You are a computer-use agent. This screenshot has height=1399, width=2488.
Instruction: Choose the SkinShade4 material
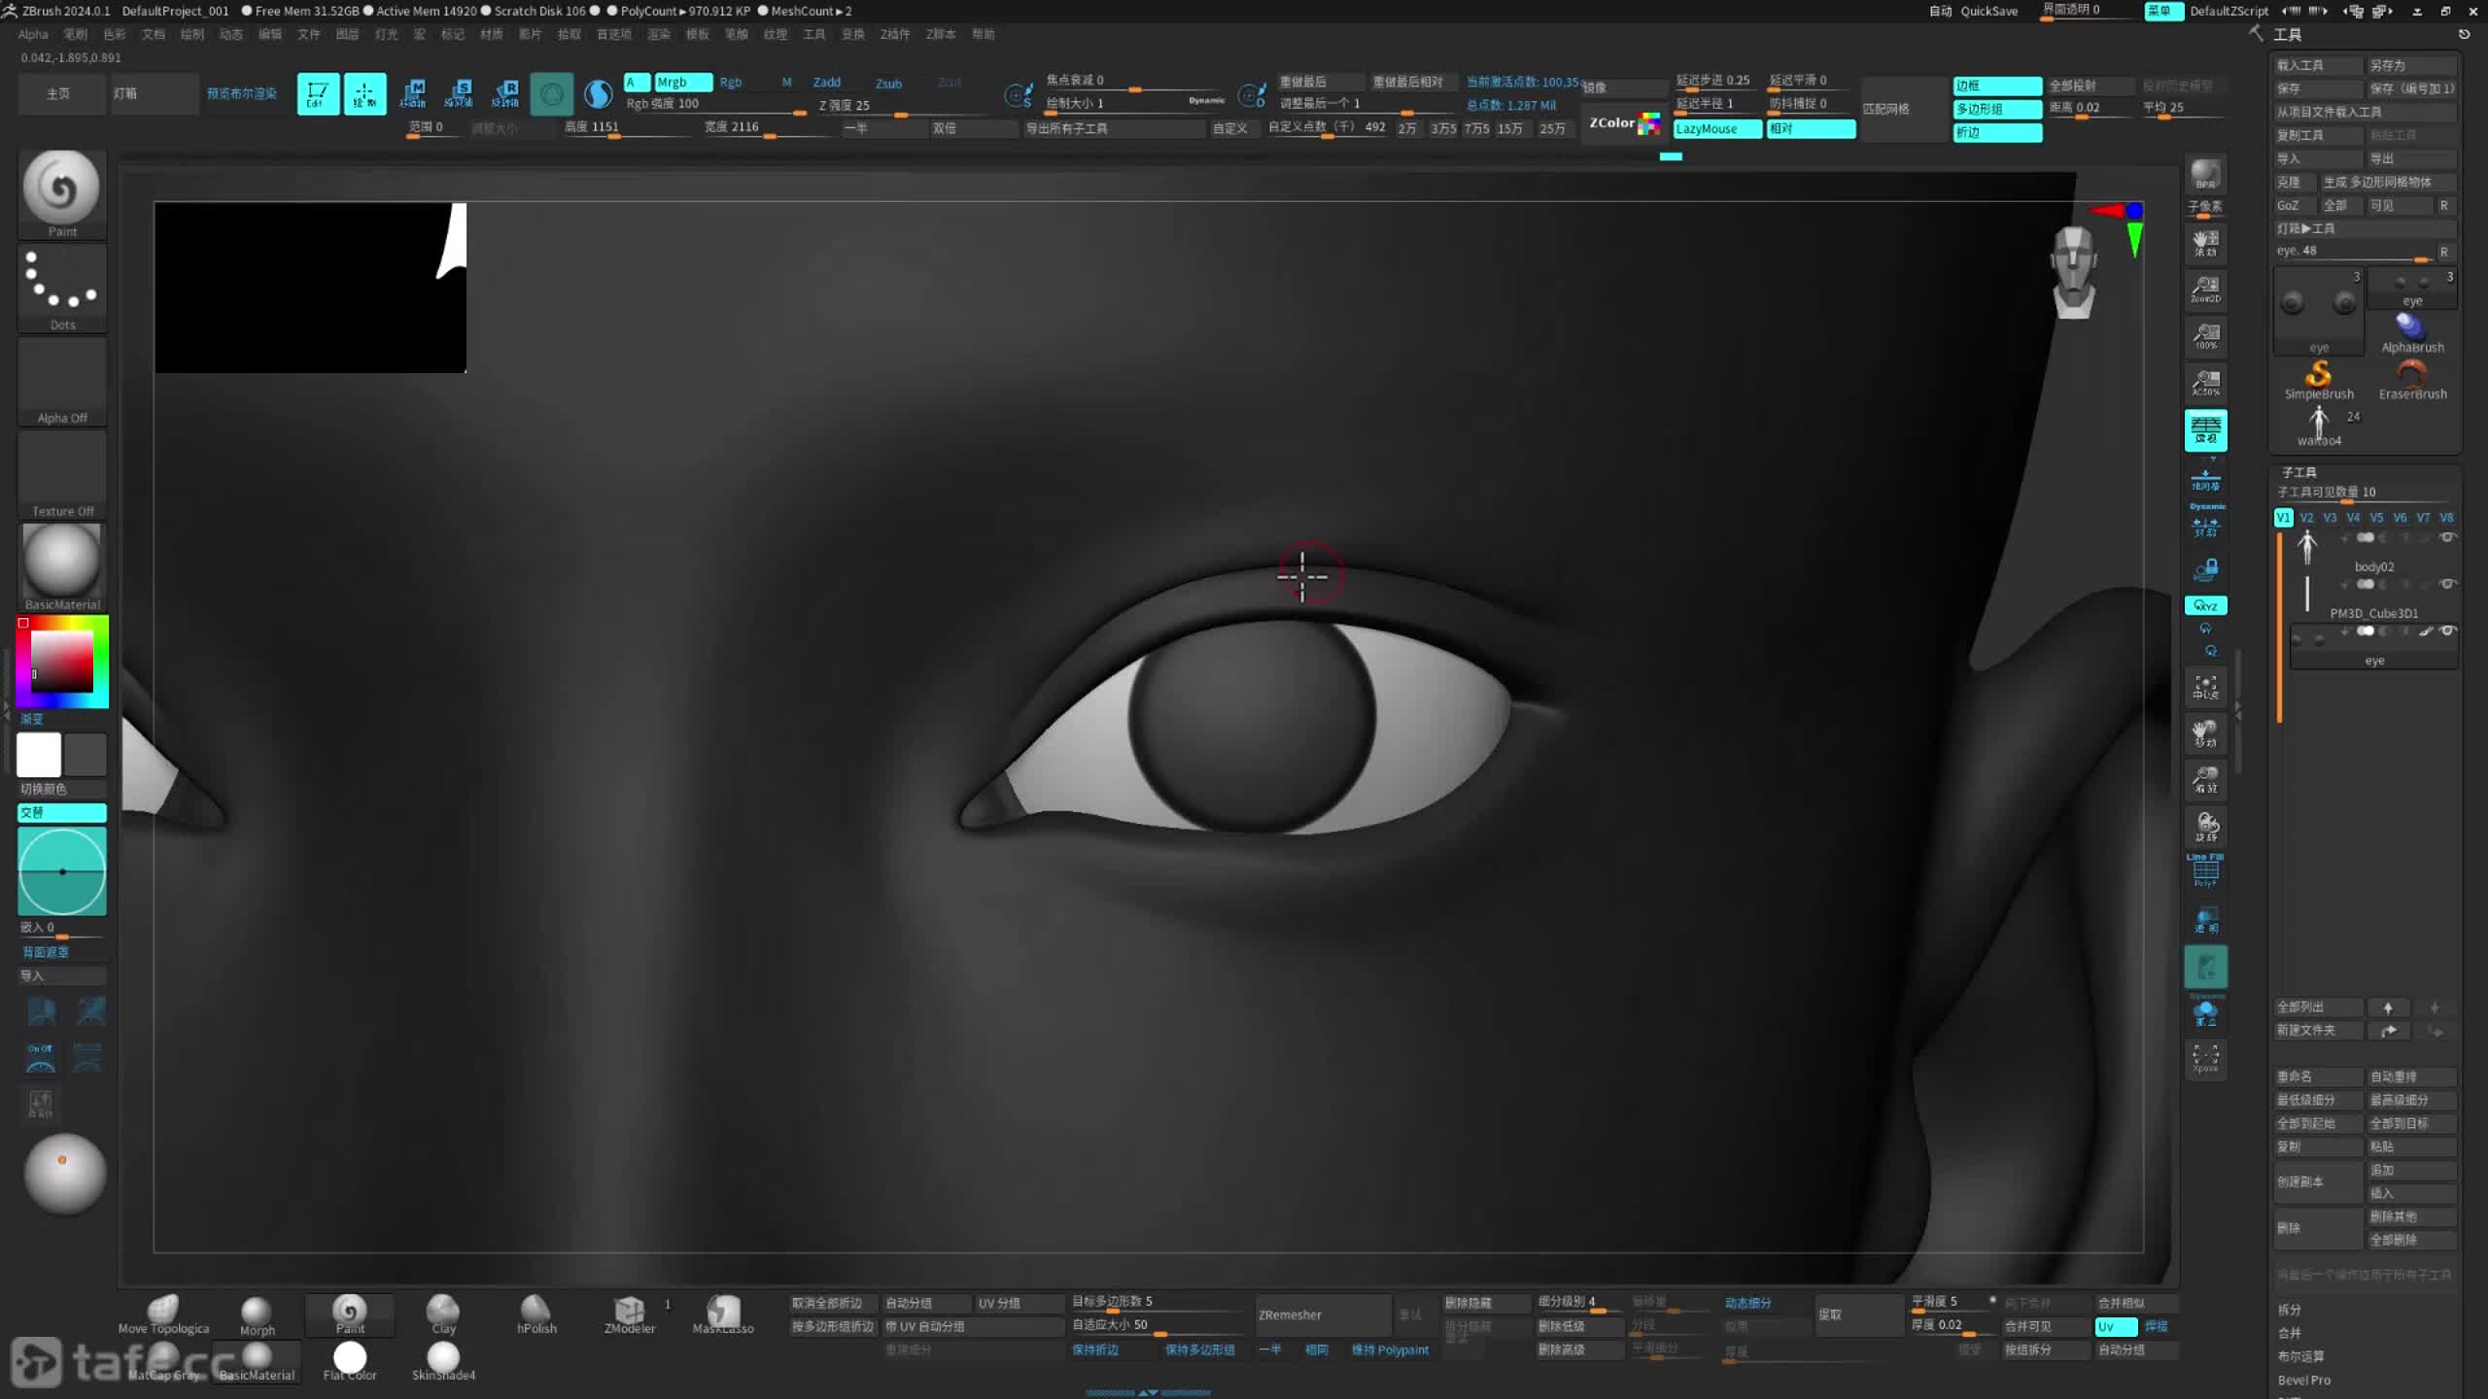click(443, 1360)
